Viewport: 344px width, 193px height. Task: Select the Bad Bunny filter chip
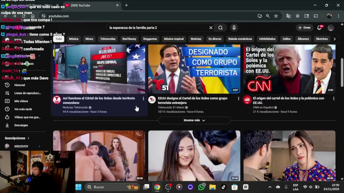(129, 39)
